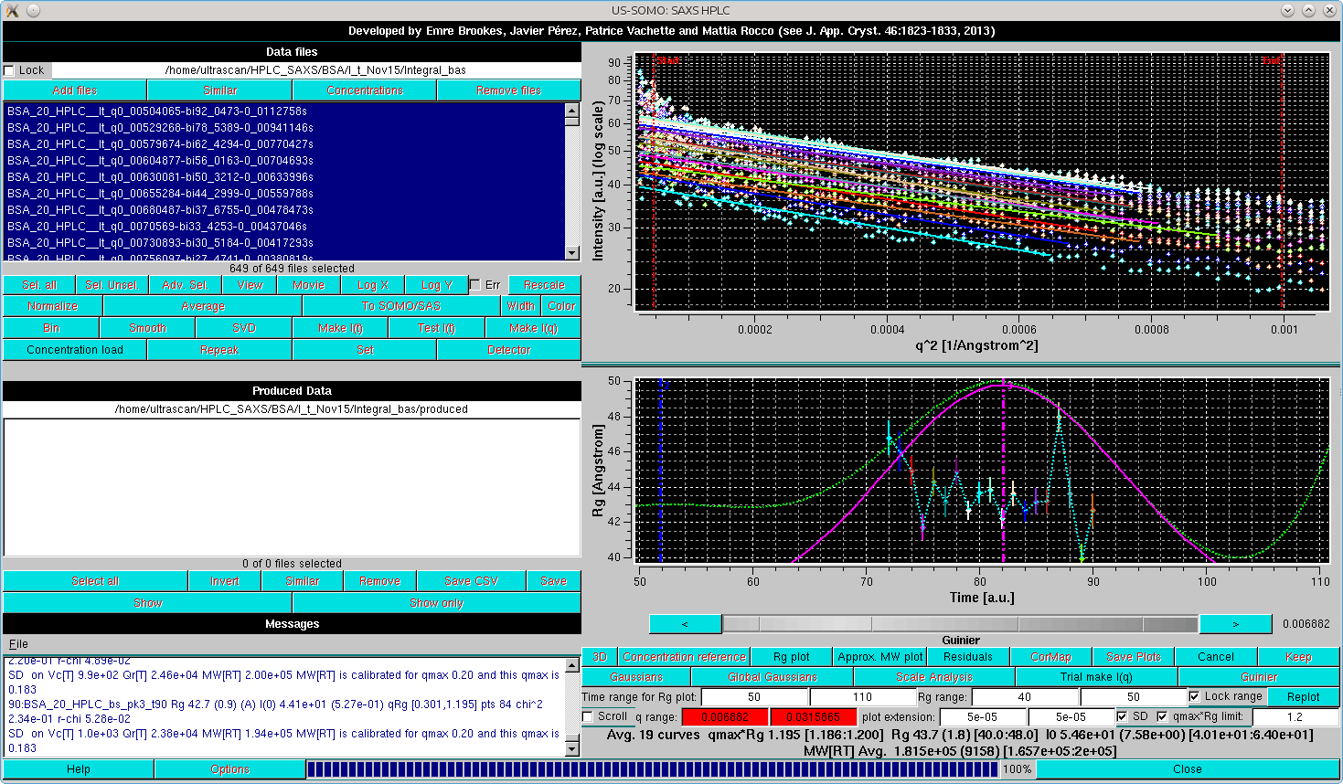Open the File menu in Messages
Screen dimensions: 1343x784
[18, 644]
